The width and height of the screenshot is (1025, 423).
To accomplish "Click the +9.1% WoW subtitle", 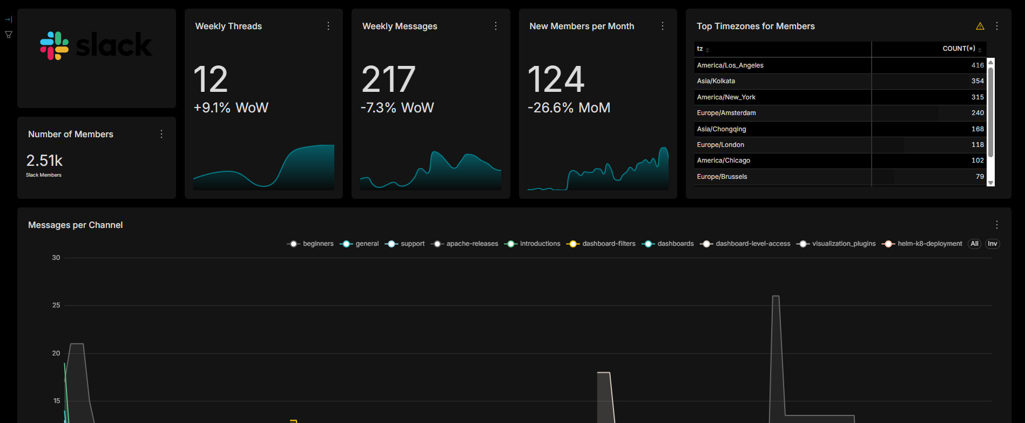I will coord(231,108).
